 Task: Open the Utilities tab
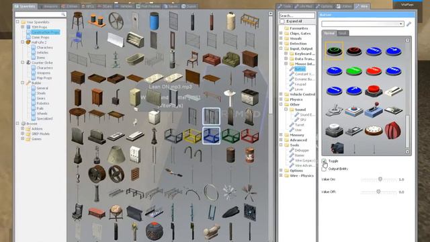tap(344, 6)
